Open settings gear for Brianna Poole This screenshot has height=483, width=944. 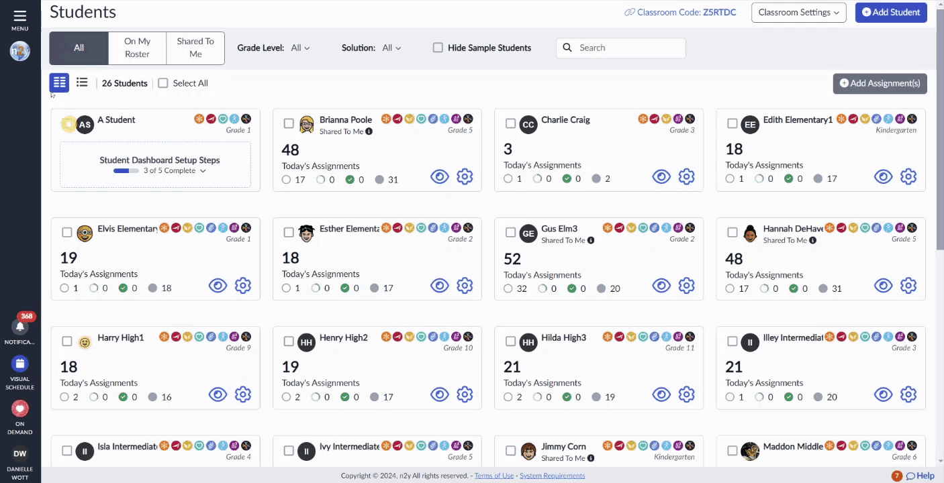(465, 176)
